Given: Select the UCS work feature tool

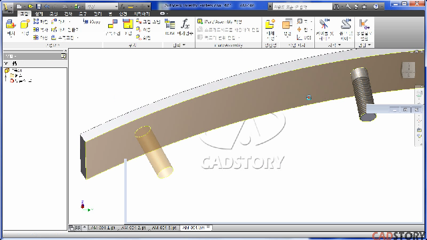Looking at the screenshot, I should [304, 37].
